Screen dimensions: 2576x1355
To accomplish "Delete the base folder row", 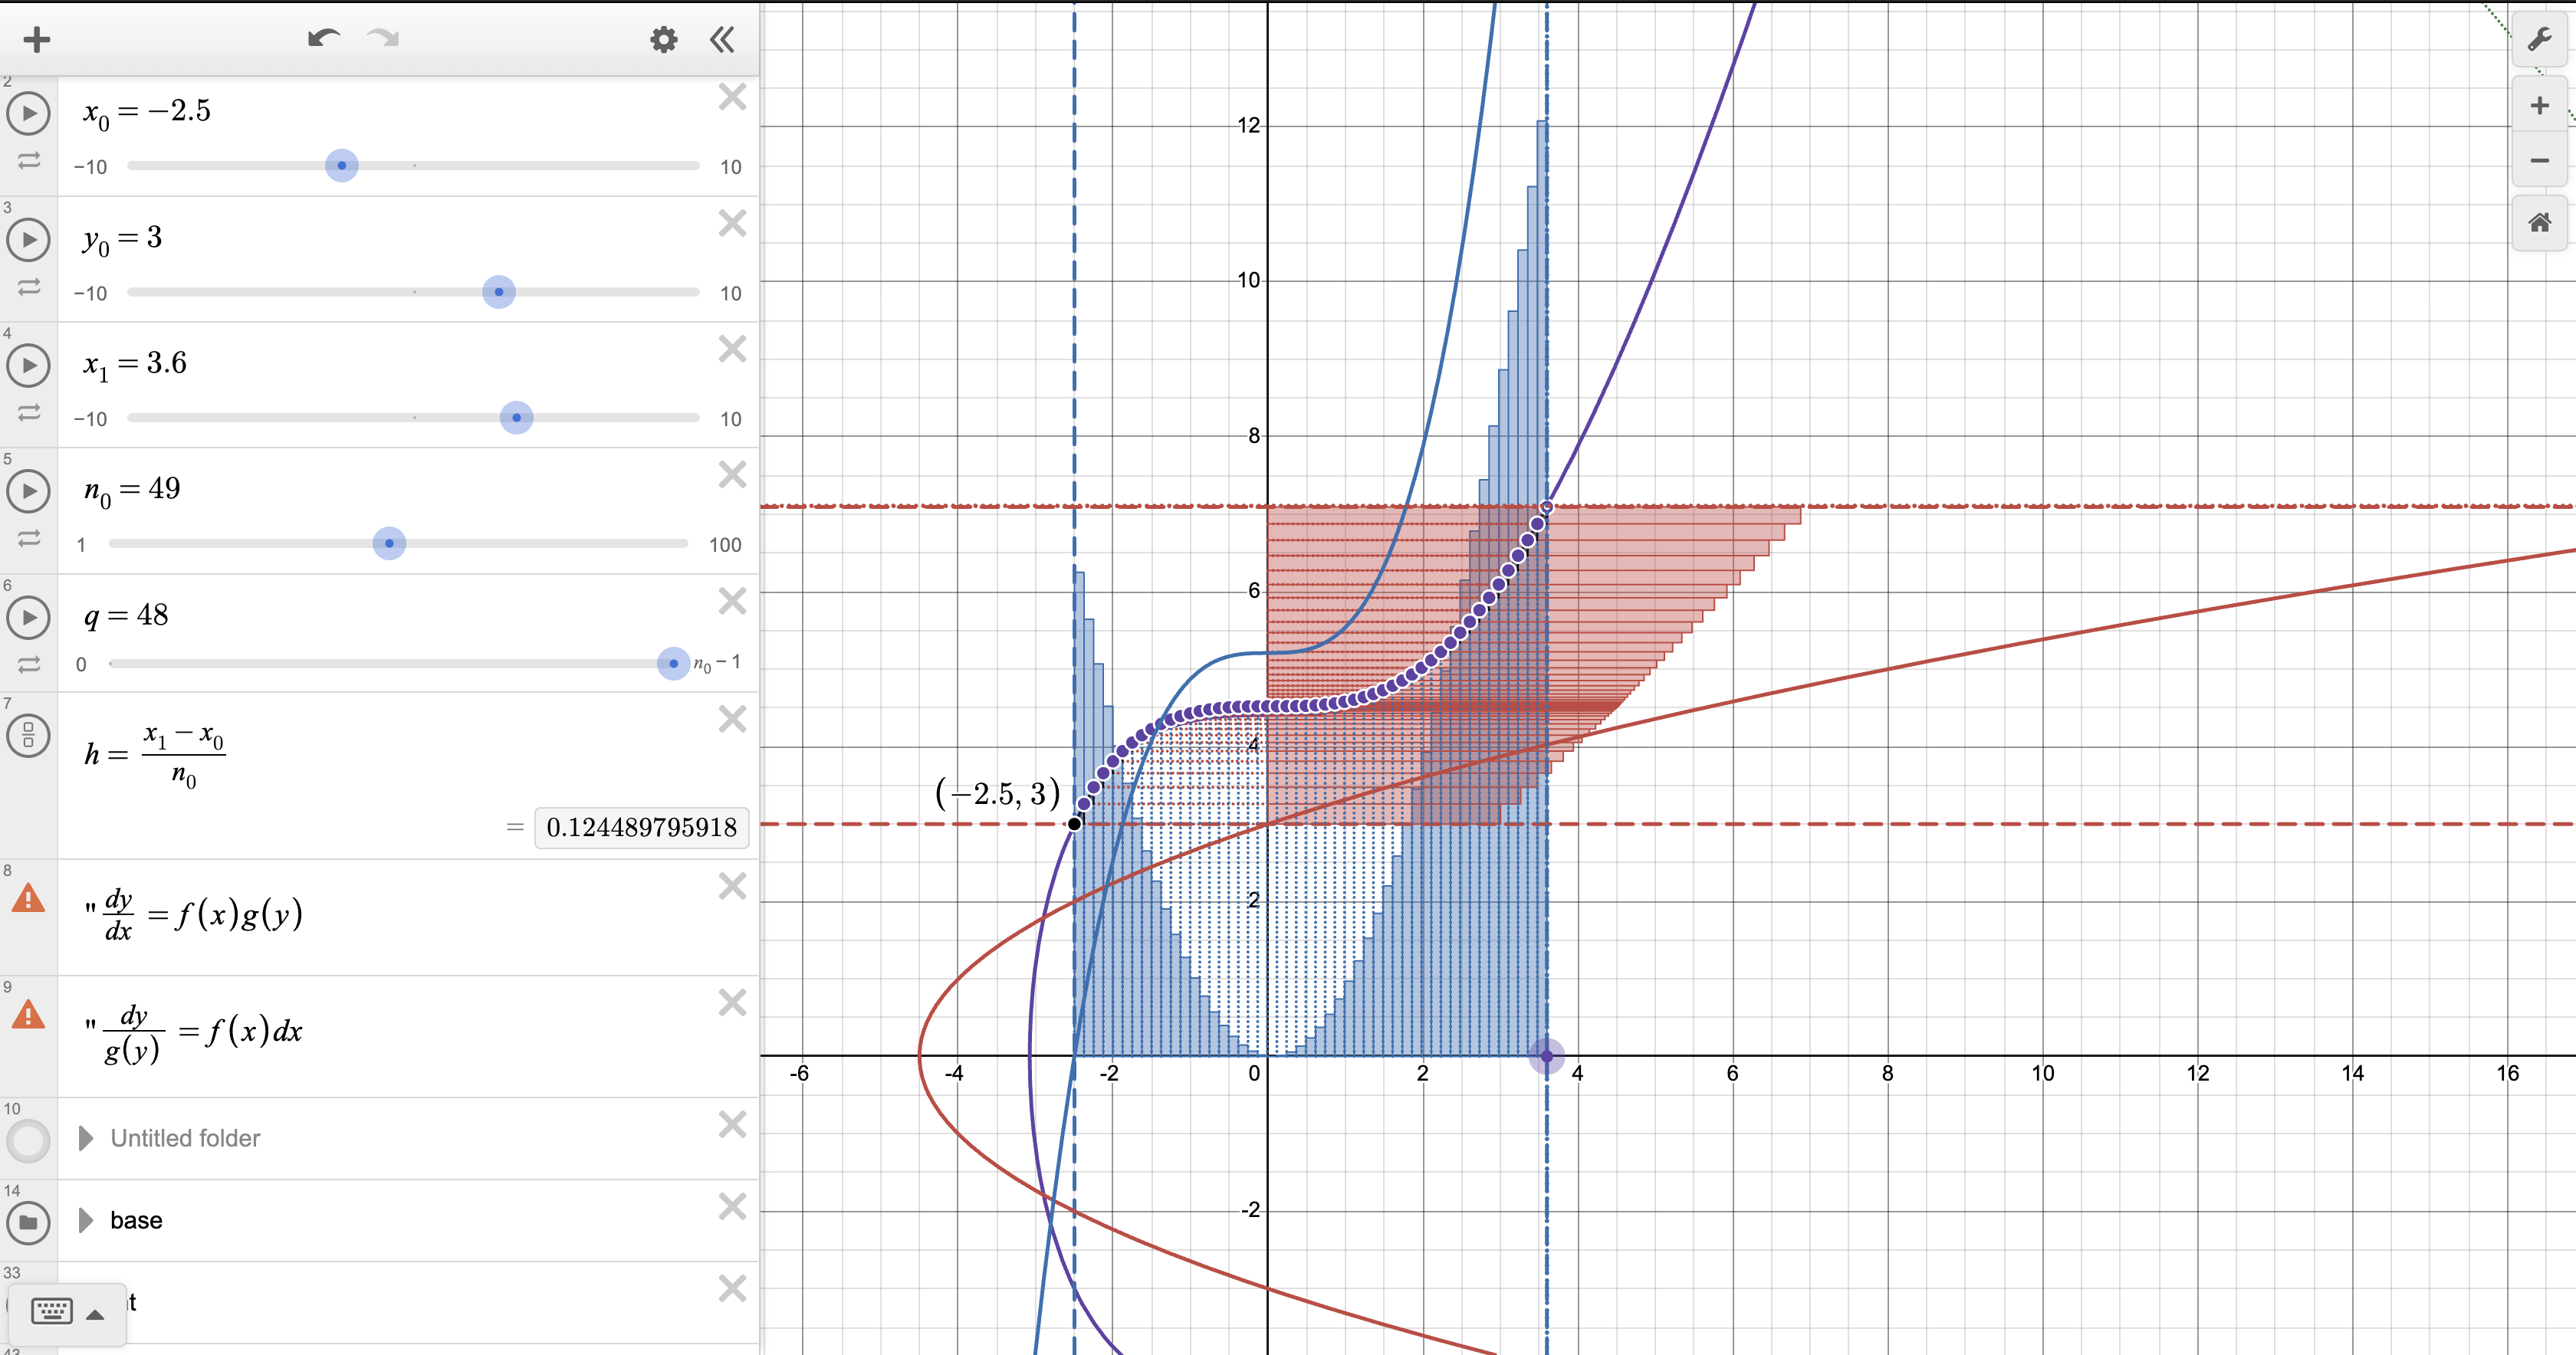I will [x=732, y=1207].
